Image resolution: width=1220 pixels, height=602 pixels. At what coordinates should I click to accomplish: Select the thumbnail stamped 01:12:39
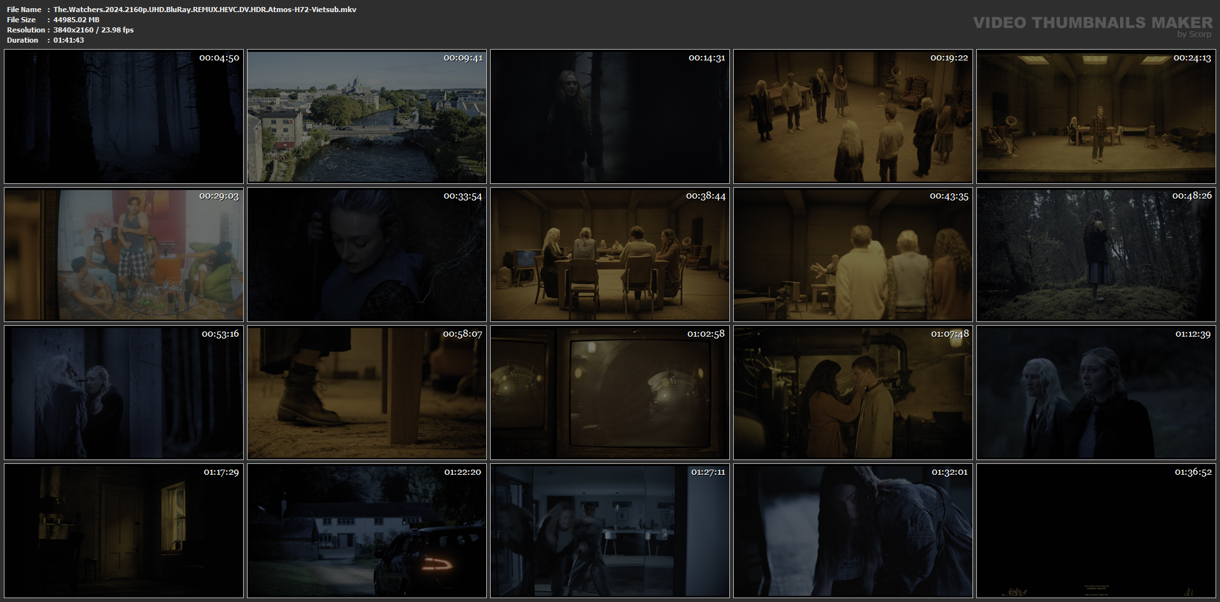pos(1096,393)
